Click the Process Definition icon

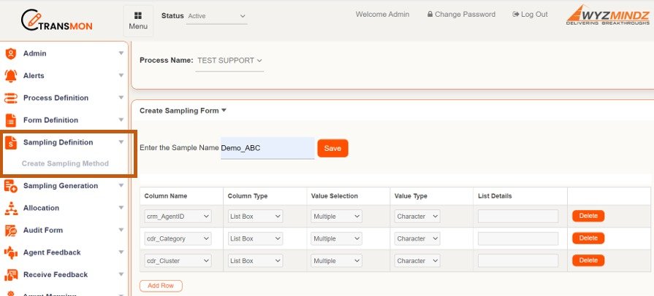[10, 98]
